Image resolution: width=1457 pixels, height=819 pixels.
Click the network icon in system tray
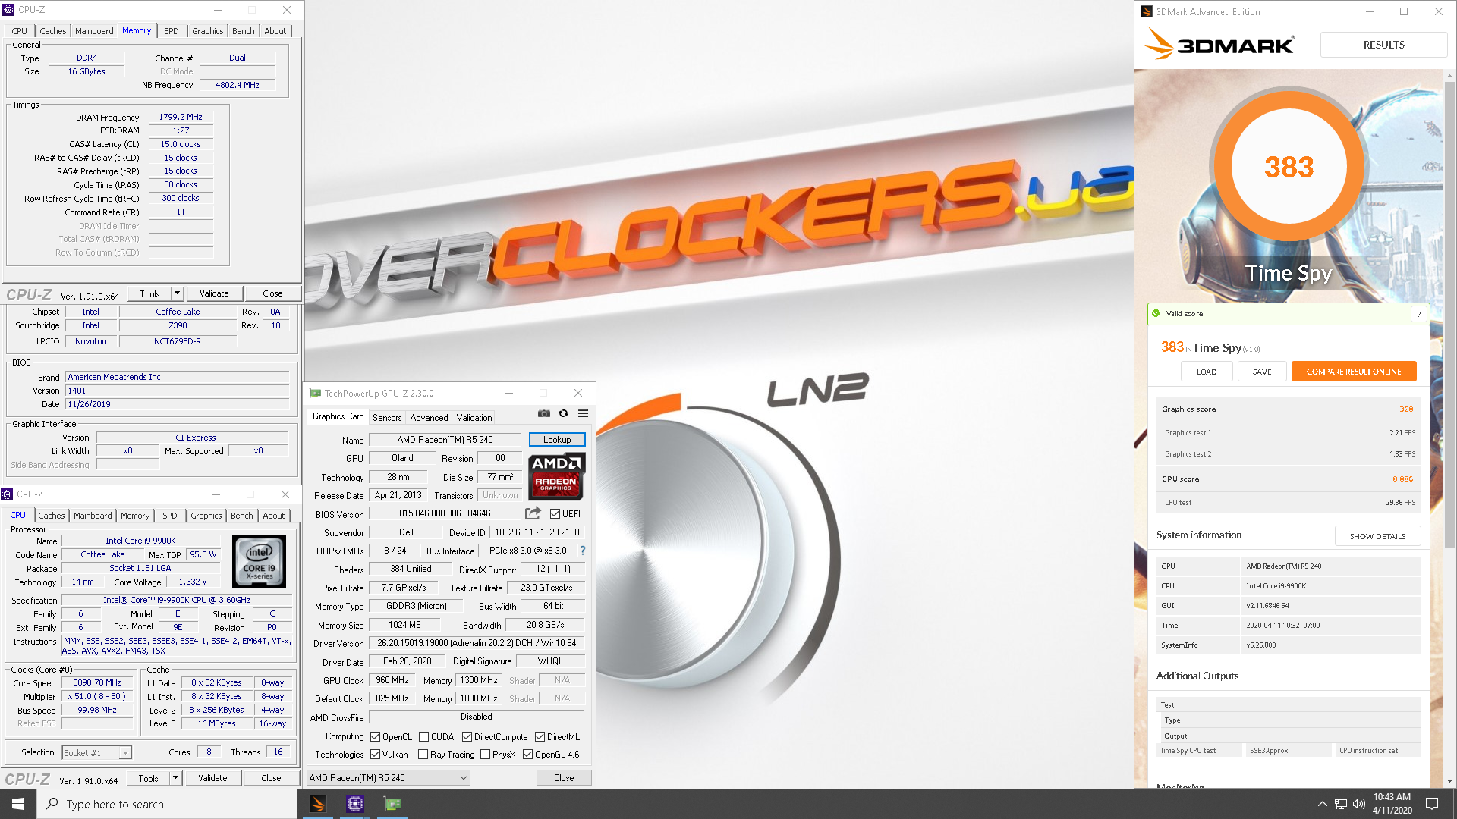[1341, 804]
